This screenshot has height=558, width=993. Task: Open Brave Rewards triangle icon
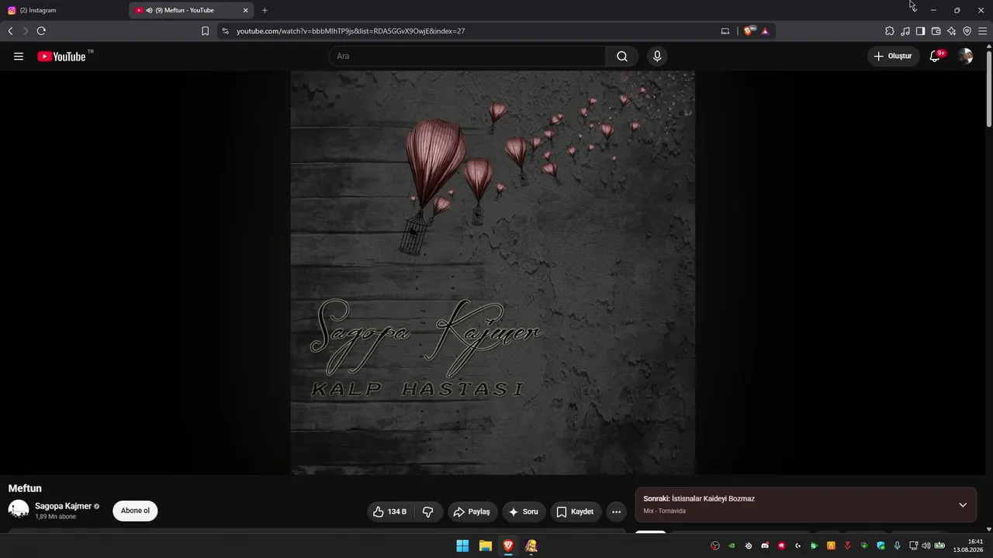click(765, 31)
